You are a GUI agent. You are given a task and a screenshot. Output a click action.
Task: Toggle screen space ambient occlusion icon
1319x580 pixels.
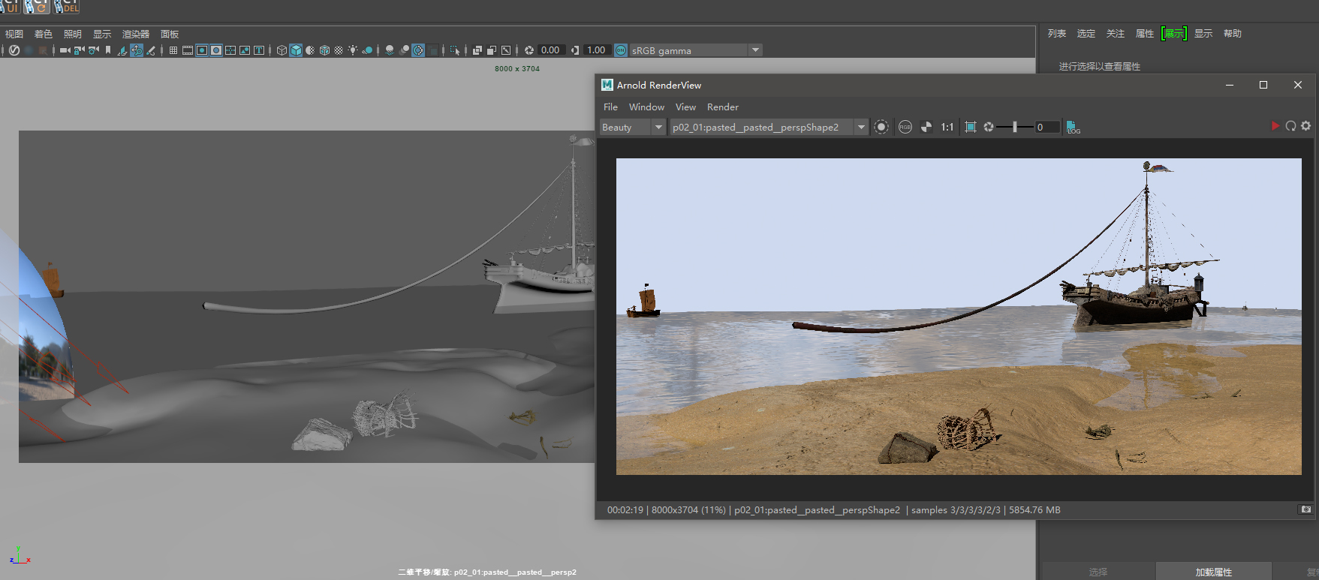(x=390, y=50)
